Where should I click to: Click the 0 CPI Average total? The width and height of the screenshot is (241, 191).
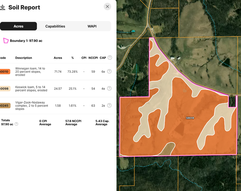pos(45,123)
